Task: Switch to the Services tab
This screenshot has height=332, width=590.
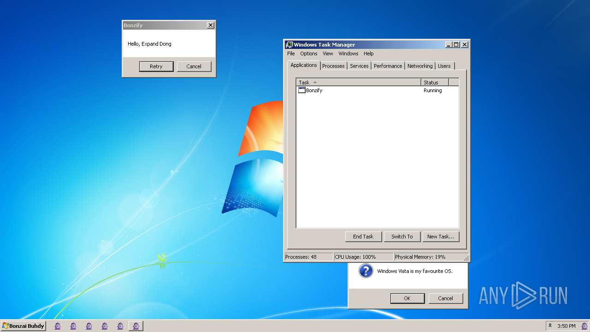Action: pyautogui.click(x=359, y=66)
